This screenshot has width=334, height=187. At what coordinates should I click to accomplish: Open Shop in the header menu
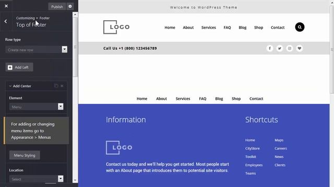[x=259, y=28]
